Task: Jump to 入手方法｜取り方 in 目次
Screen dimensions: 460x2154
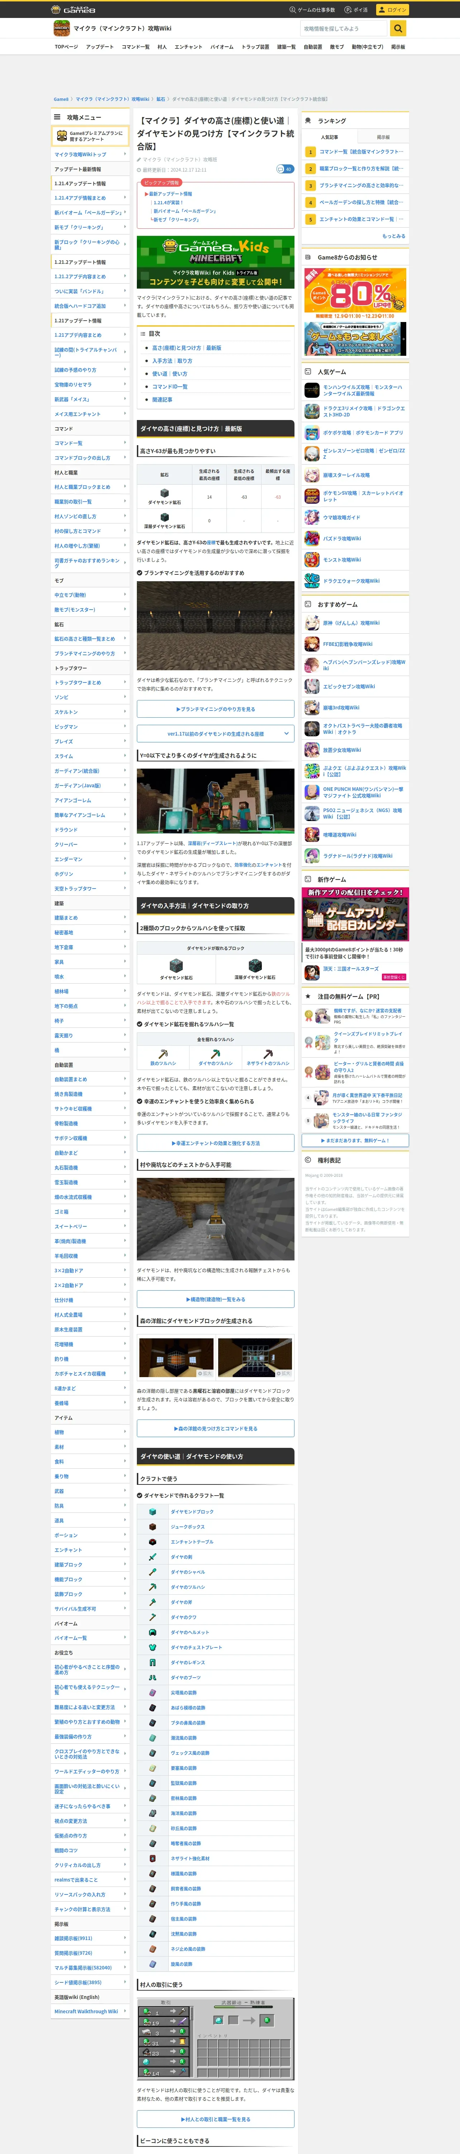Action: coord(172,361)
